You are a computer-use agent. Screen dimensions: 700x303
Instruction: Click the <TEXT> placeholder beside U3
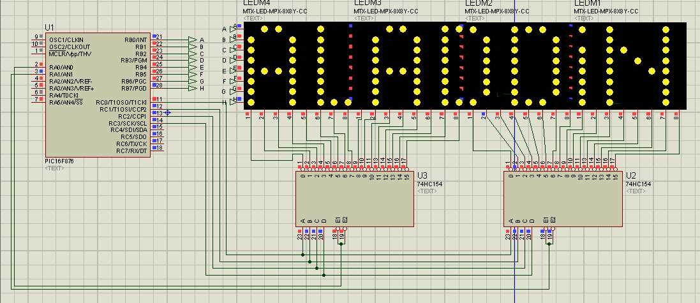[x=428, y=191]
